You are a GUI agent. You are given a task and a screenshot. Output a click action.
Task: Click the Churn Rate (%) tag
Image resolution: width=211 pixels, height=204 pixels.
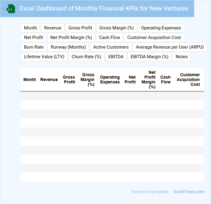(86, 57)
